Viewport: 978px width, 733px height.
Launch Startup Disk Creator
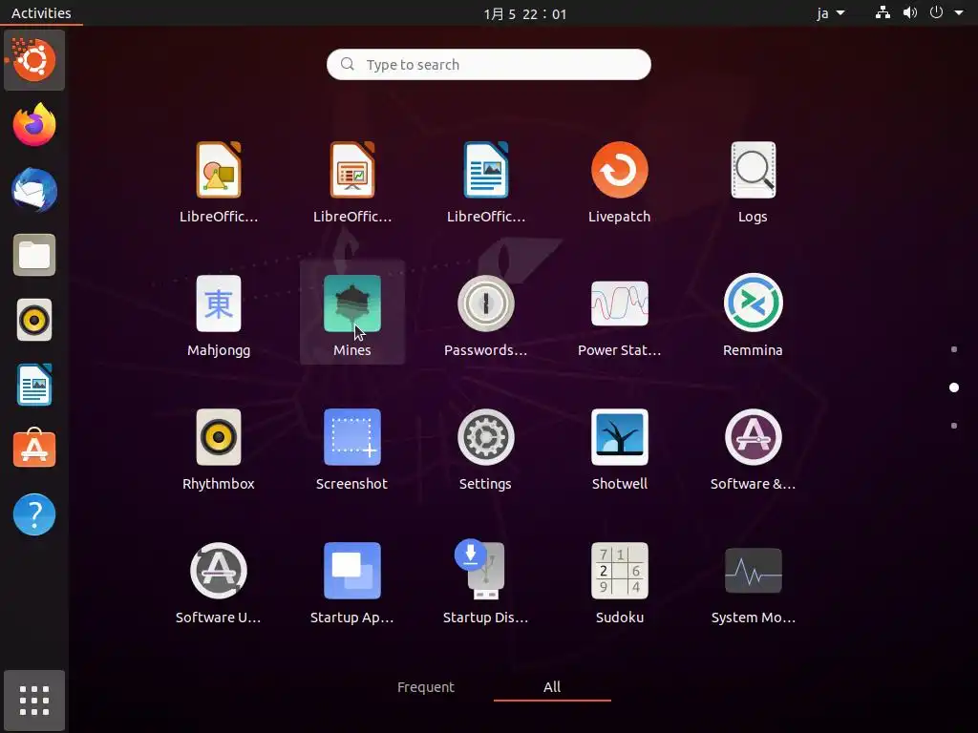[481, 569]
